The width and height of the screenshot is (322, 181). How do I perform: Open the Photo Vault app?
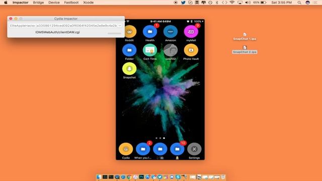coord(191,50)
